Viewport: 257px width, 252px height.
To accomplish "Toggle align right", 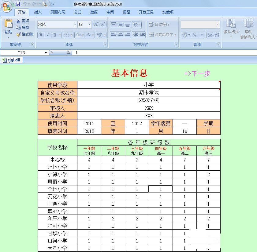I will coord(128,34).
